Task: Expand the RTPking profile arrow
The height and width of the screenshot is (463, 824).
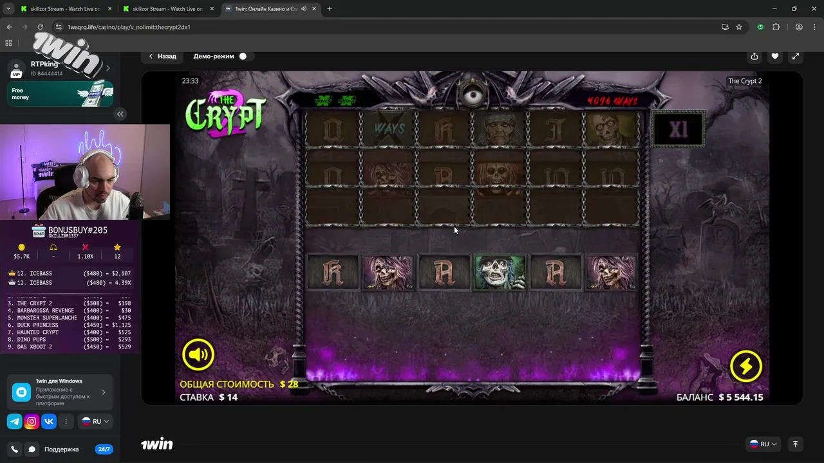Action: pyautogui.click(x=108, y=68)
